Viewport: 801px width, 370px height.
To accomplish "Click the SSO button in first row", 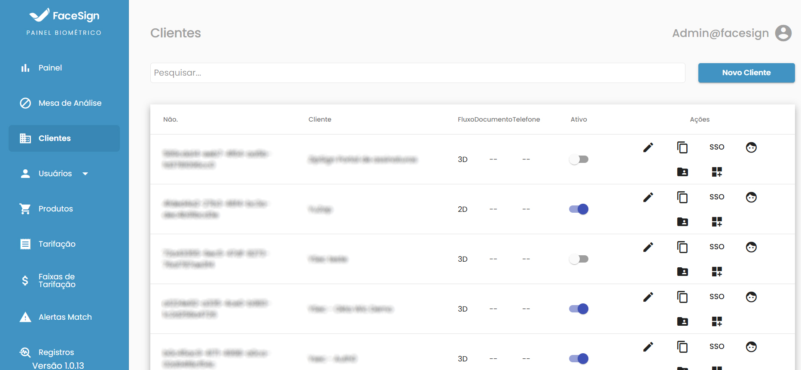I will pyautogui.click(x=716, y=147).
